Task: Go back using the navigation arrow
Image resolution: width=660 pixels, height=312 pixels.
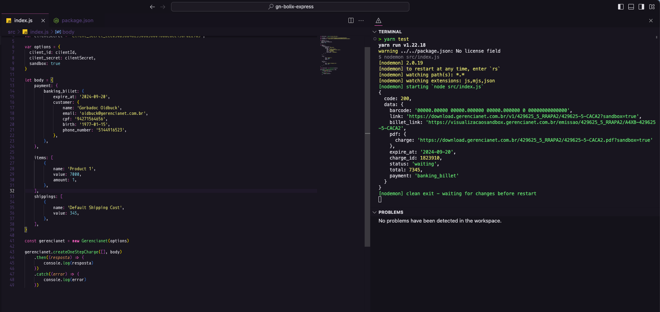Action: [152, 7]
